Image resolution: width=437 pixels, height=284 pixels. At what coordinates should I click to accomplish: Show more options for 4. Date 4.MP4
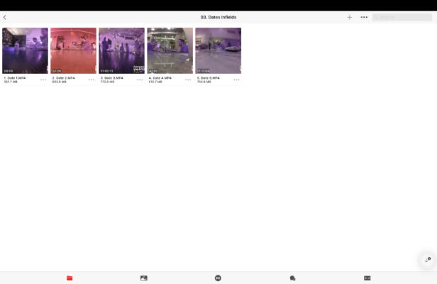pos(188,80)
